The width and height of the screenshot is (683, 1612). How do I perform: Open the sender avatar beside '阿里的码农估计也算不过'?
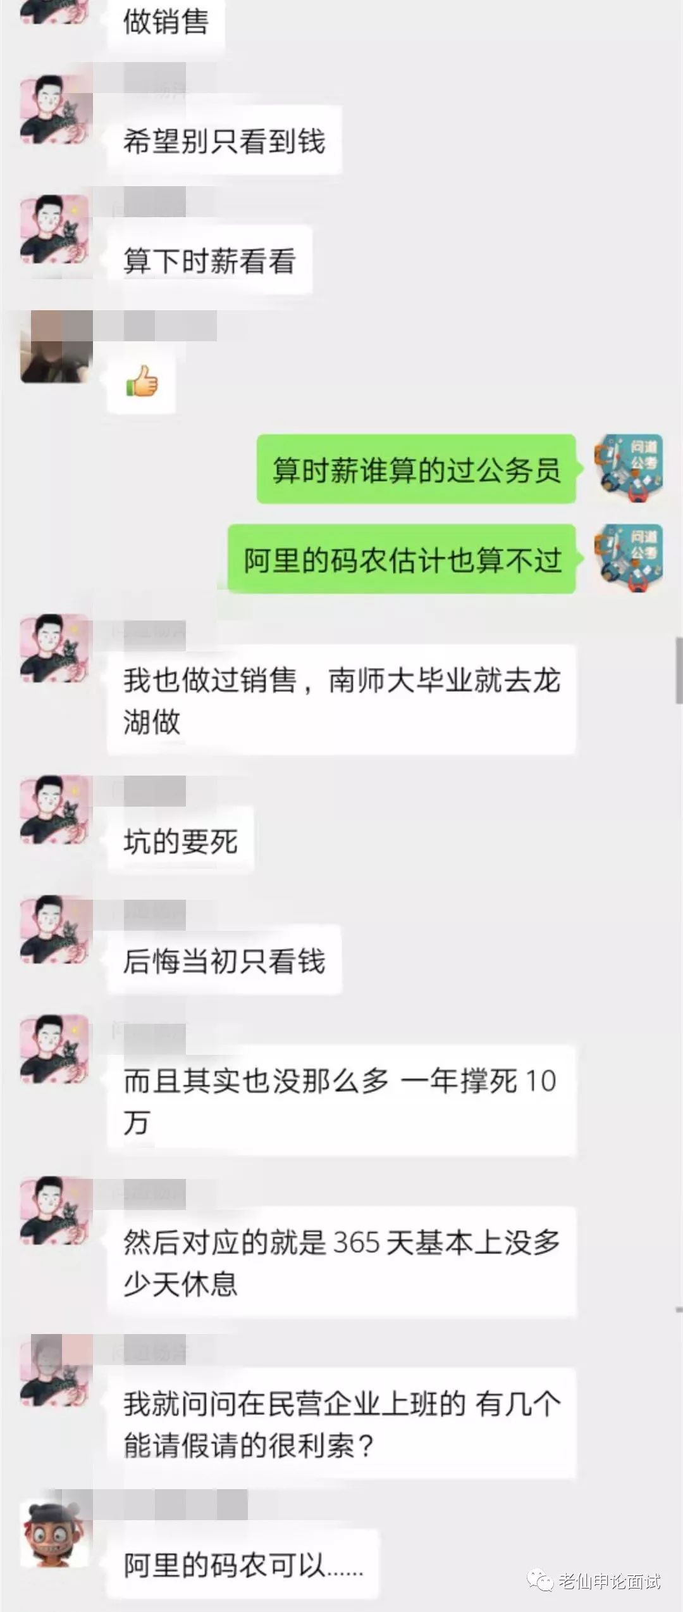tap(629, 558)
